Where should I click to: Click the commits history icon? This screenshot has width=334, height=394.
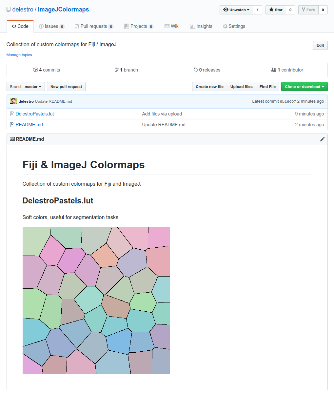[x=36, y=70]
